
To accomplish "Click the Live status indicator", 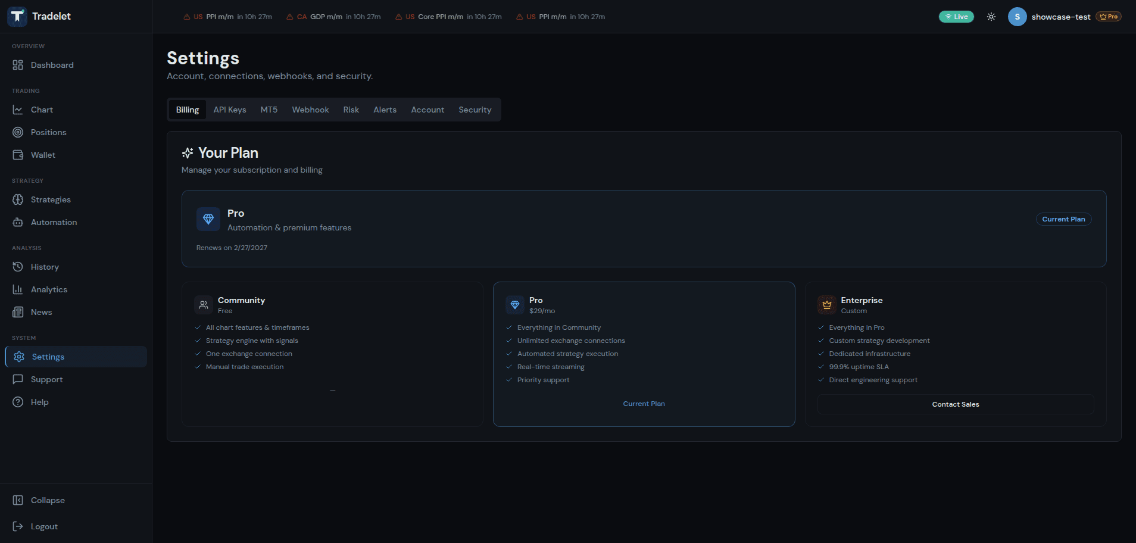I will (x=957, y=17).
